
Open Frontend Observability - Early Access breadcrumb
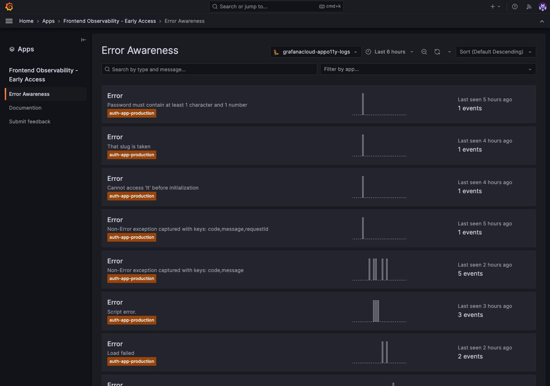(109, 21)
